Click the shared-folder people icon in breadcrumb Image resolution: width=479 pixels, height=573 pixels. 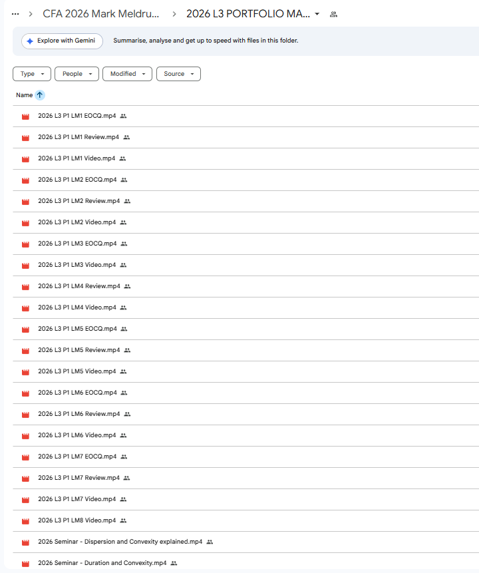[333, 14]
